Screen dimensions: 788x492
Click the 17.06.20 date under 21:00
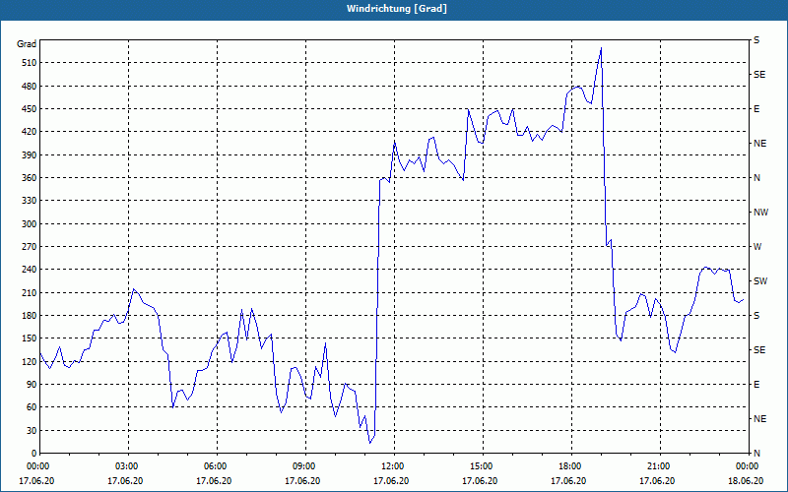(x=657, y=481)
